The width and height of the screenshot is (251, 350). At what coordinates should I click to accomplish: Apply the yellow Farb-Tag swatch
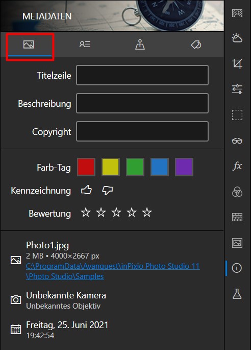tap(111, 167)
